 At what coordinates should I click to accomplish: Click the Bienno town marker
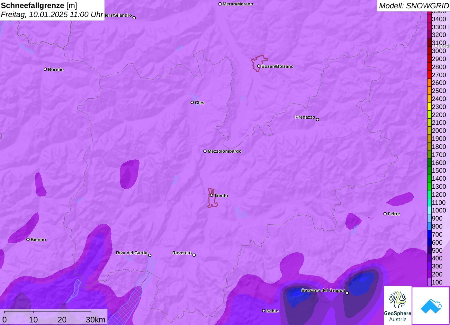click(x=28, y=239)
